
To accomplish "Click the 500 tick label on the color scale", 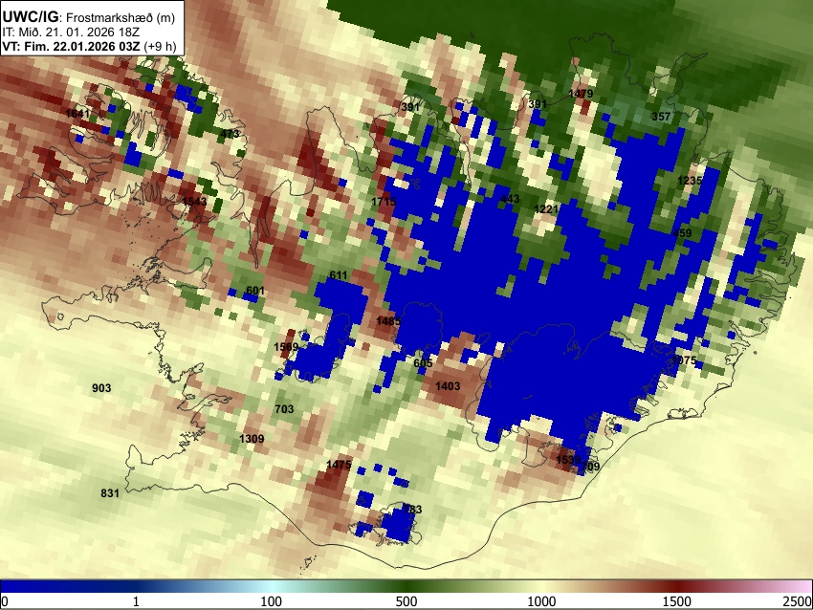I will 406,601.
